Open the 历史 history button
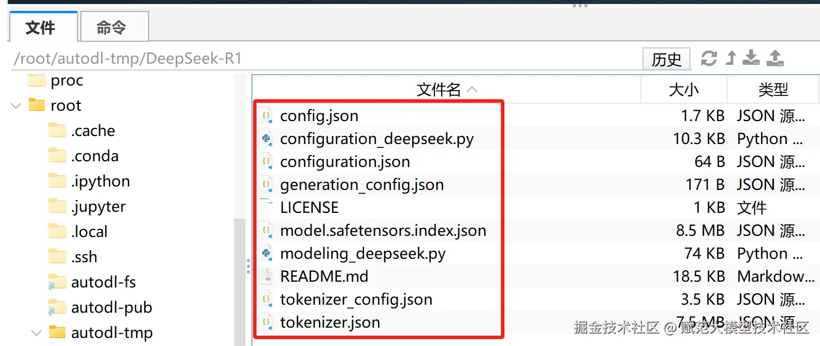 (x=666, y=59)
